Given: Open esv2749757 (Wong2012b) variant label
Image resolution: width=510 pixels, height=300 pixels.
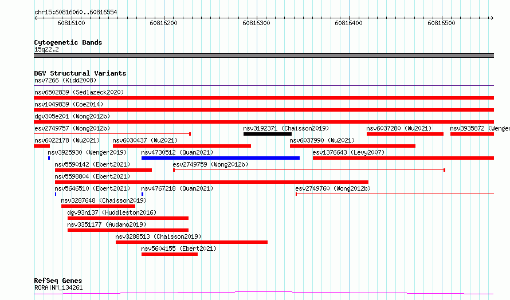Looking at the screenshot, I should point(72,128).
